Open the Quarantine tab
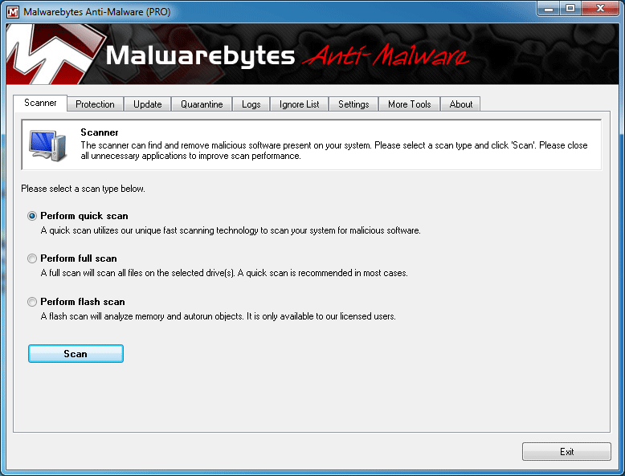 pyautogui.click(x=202, y=104)
